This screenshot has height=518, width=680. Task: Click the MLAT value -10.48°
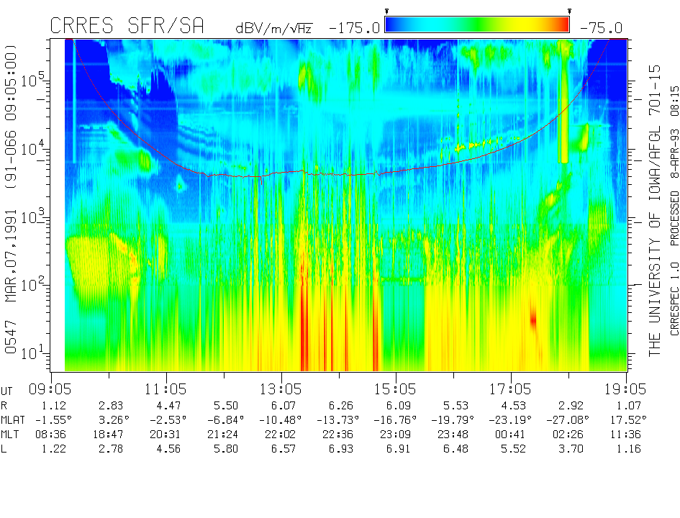281,420
